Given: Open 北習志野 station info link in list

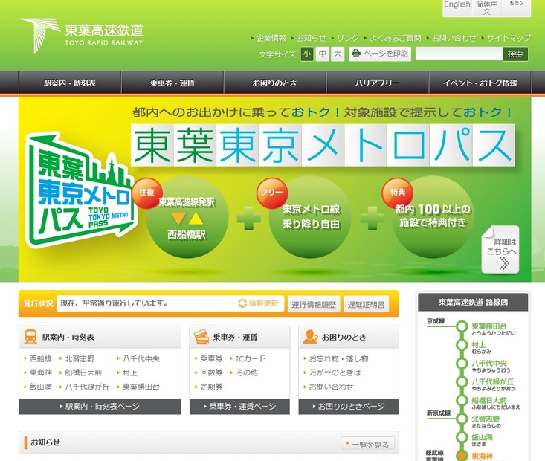Looking at the screenshot, I should (x=80, y=358).
